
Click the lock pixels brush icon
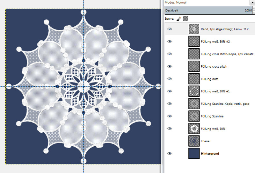[x=178, y=19]
